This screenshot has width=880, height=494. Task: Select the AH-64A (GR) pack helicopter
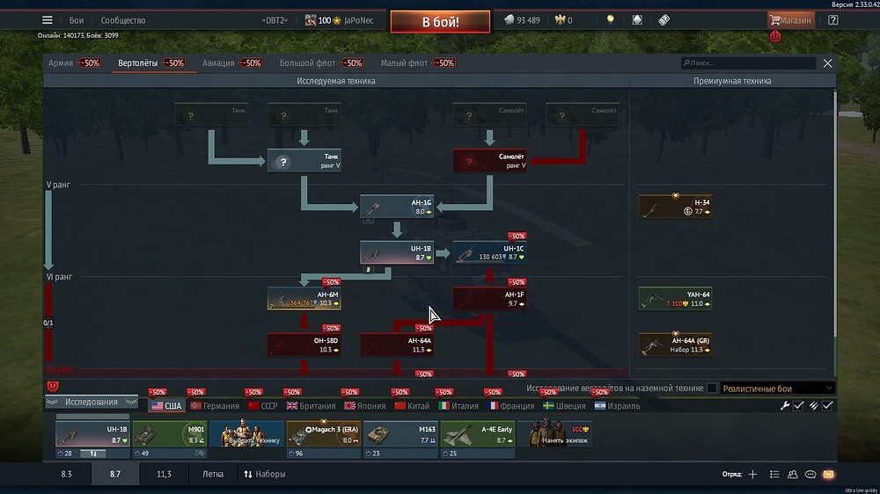(x=675, y=345)
